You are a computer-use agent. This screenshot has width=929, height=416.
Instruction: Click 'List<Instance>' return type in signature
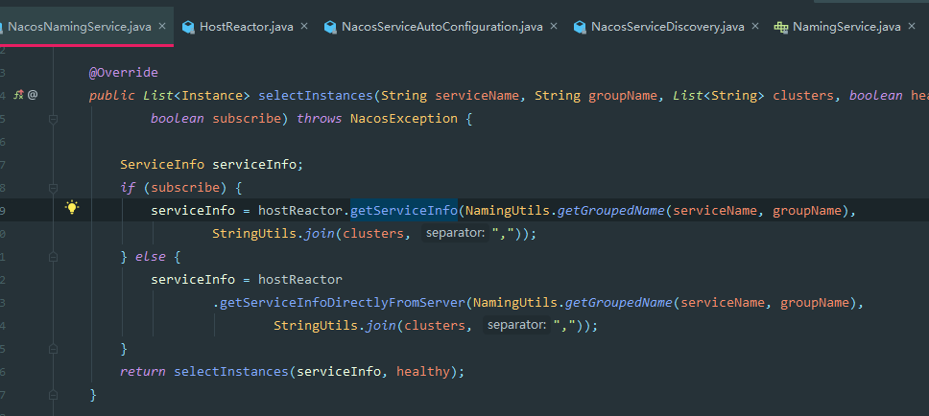[197, 96]
